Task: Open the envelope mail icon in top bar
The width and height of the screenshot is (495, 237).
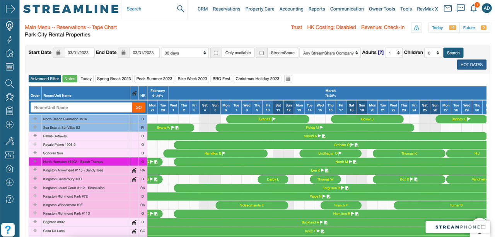Action: (x=447, y=8)
